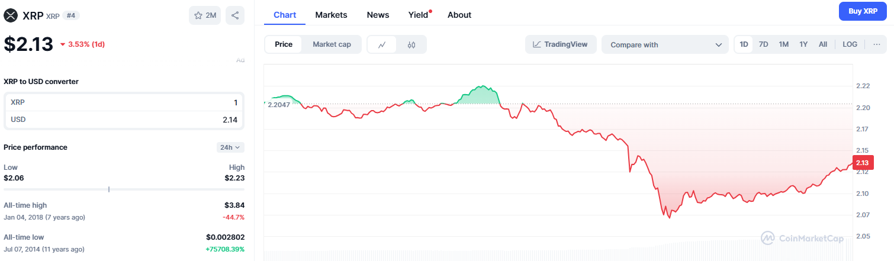Edit the XRP amount input field

pyautogui.click(x=124, y=102)
